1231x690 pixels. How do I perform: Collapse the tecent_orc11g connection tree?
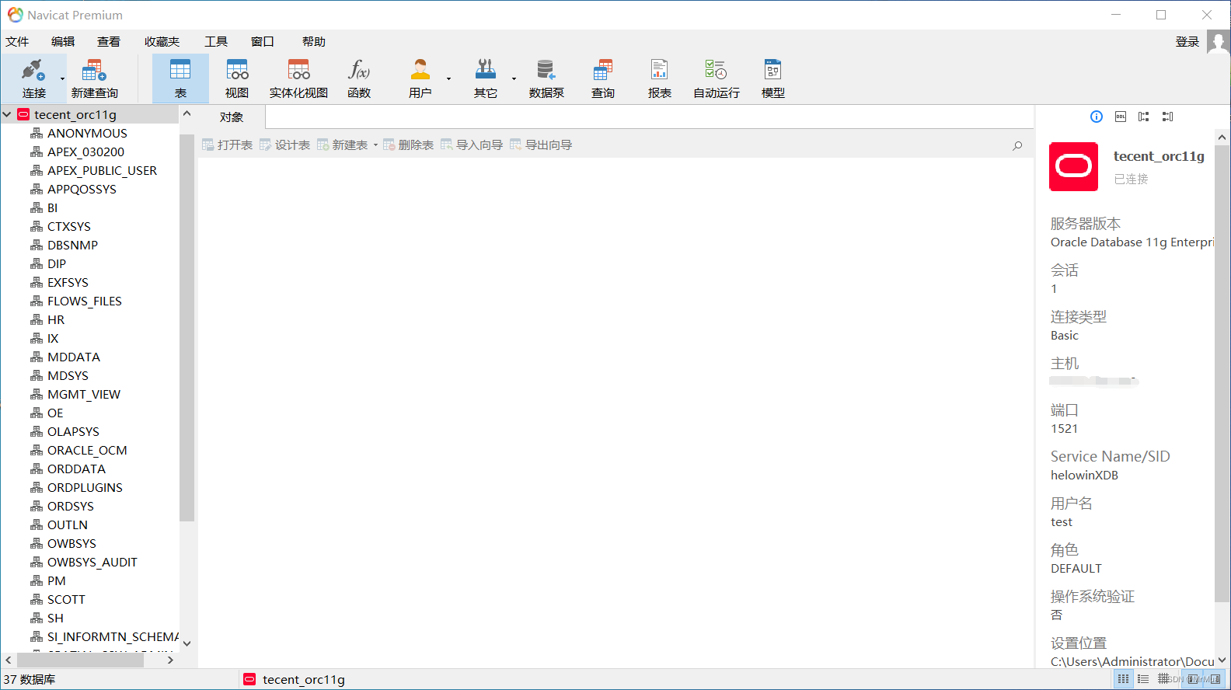tap(8, 114)
